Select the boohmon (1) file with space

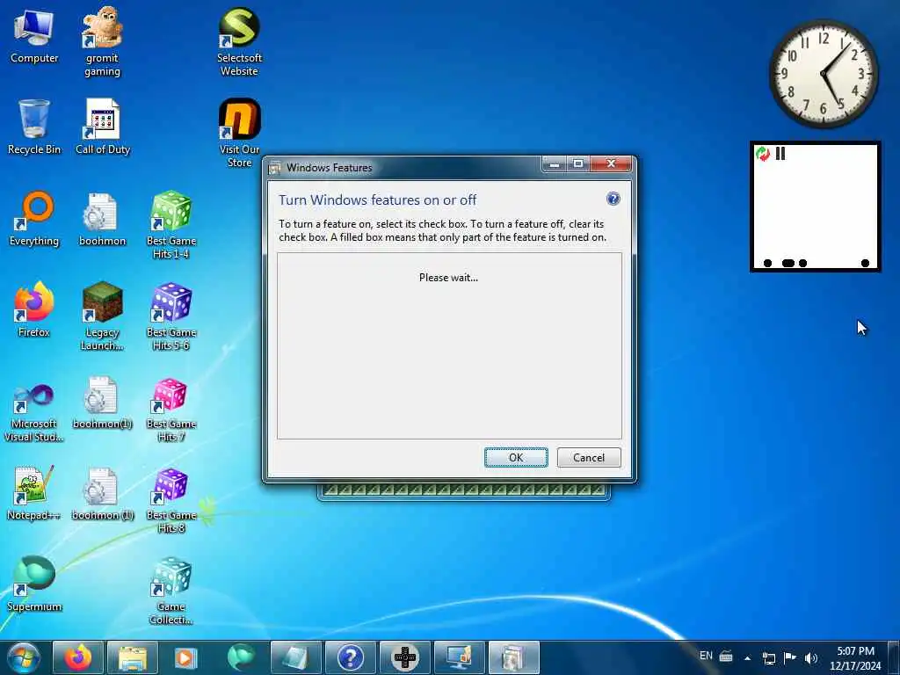pyautogui.click(x=102, y=493)
